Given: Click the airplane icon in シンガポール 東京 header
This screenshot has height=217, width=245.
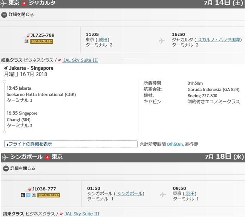Looking at the screenshot, I should click(x=5, y=157).
